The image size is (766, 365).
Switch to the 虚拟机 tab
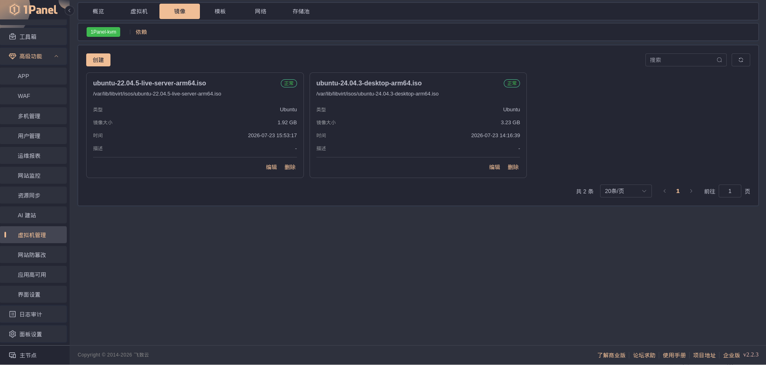pyautogui.click(x=139, y=11)
